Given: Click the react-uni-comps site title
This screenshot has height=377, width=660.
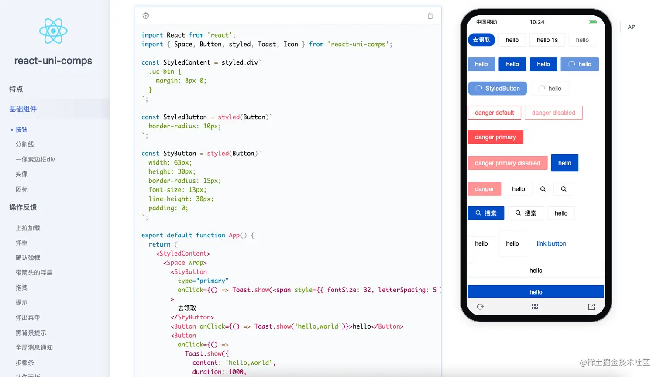Looking at the screenshot, I should click(x=53, y=61).
